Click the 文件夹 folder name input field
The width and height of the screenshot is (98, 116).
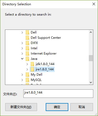58,94
